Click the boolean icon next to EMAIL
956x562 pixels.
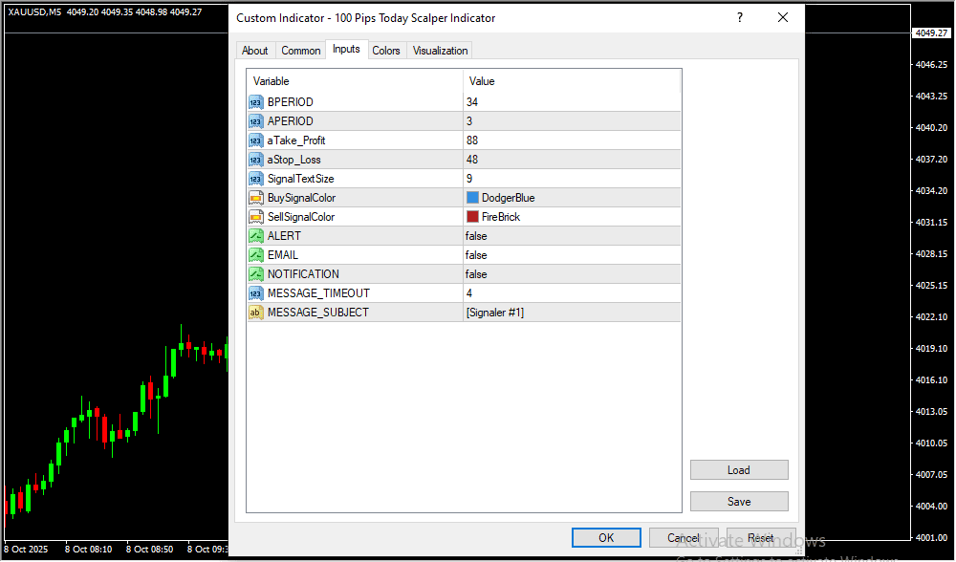tap(255, 255)
